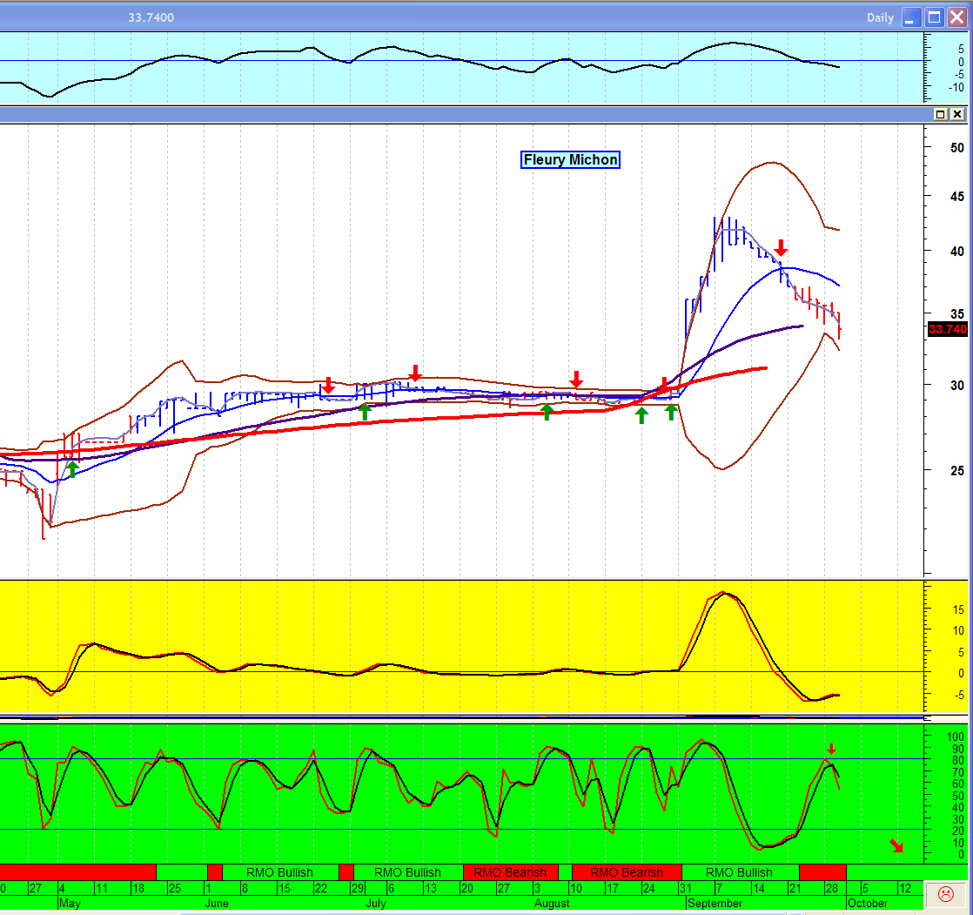The height and width of the screenshot is (915, 973).
Task: Select the RMO Bullish ribbon label in June
Action: [x=279, y=872]
